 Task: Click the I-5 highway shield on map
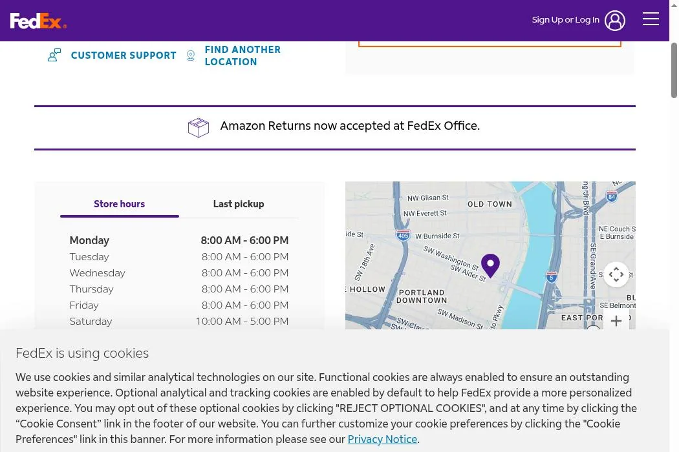click(x=551, y=277)
